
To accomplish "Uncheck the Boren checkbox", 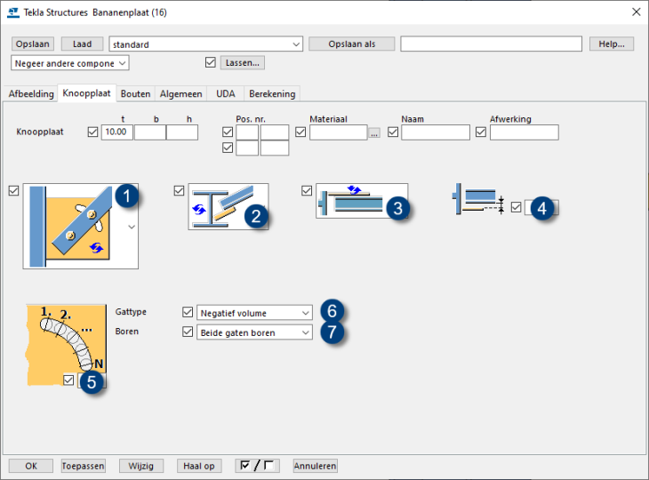I will point(187,332).
